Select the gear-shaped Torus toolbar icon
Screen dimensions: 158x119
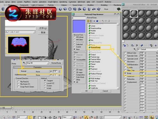70,9
